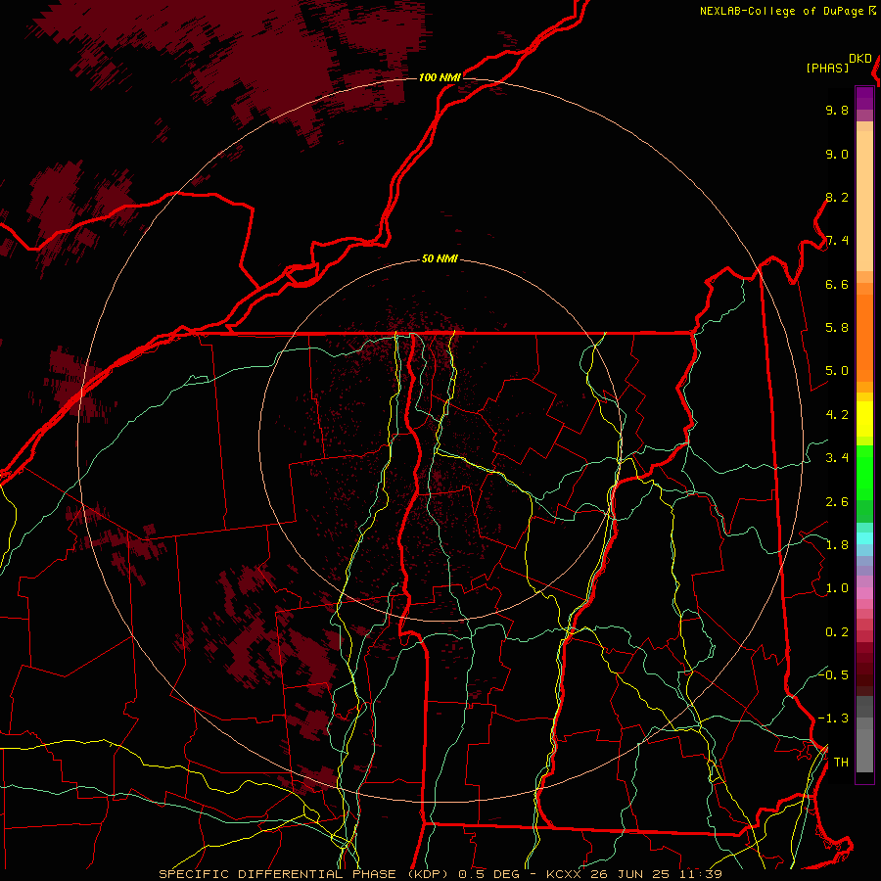Select the 100 NMI range ring label
Screen dimensions: 881x881
coord(440,77)
